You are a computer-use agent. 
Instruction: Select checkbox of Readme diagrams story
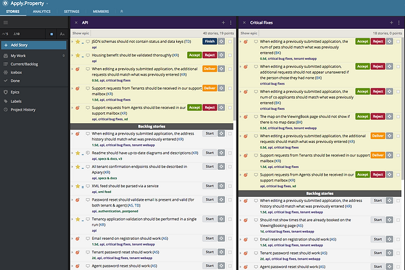pyautogui.click(x=230, y=153)
